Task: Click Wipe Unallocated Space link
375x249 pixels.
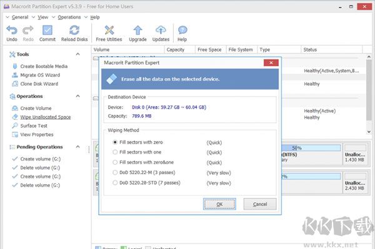Action: [46, 117]
